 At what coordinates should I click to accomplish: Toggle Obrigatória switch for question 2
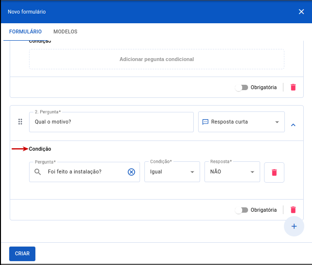(x=241, y=210)
